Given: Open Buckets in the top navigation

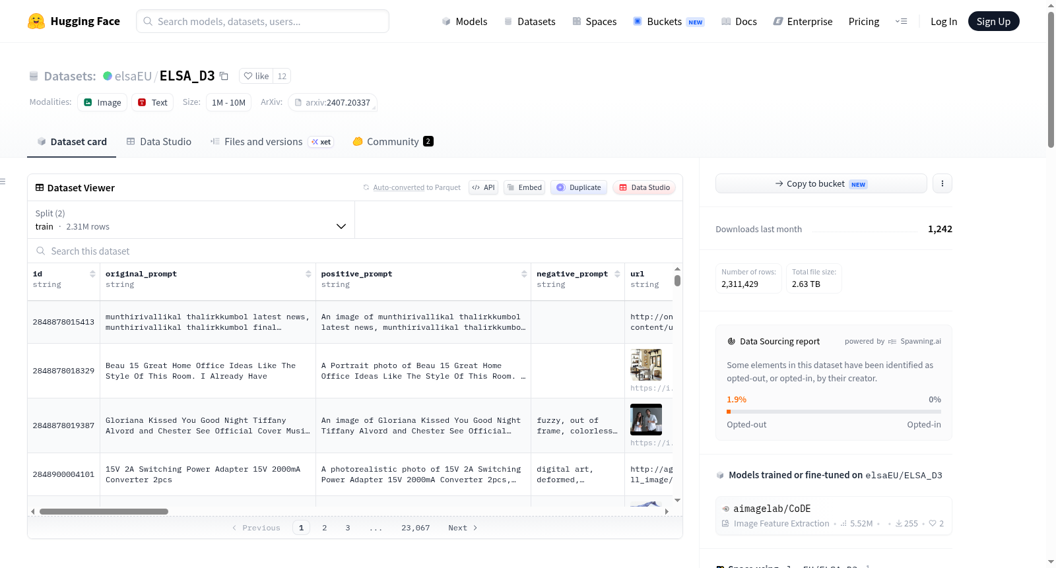Looking at the screenshot, I should click(x=669, y=21).
